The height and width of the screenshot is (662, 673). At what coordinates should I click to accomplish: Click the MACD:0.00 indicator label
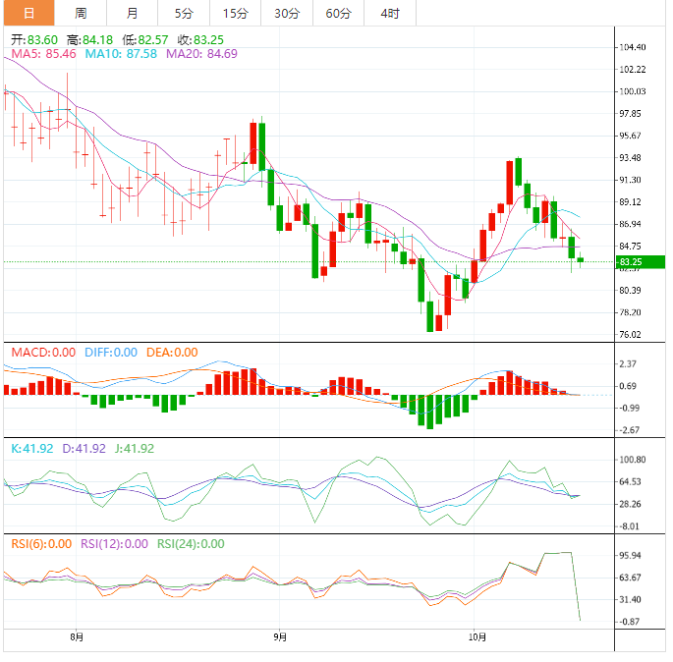tap(43, 353)
